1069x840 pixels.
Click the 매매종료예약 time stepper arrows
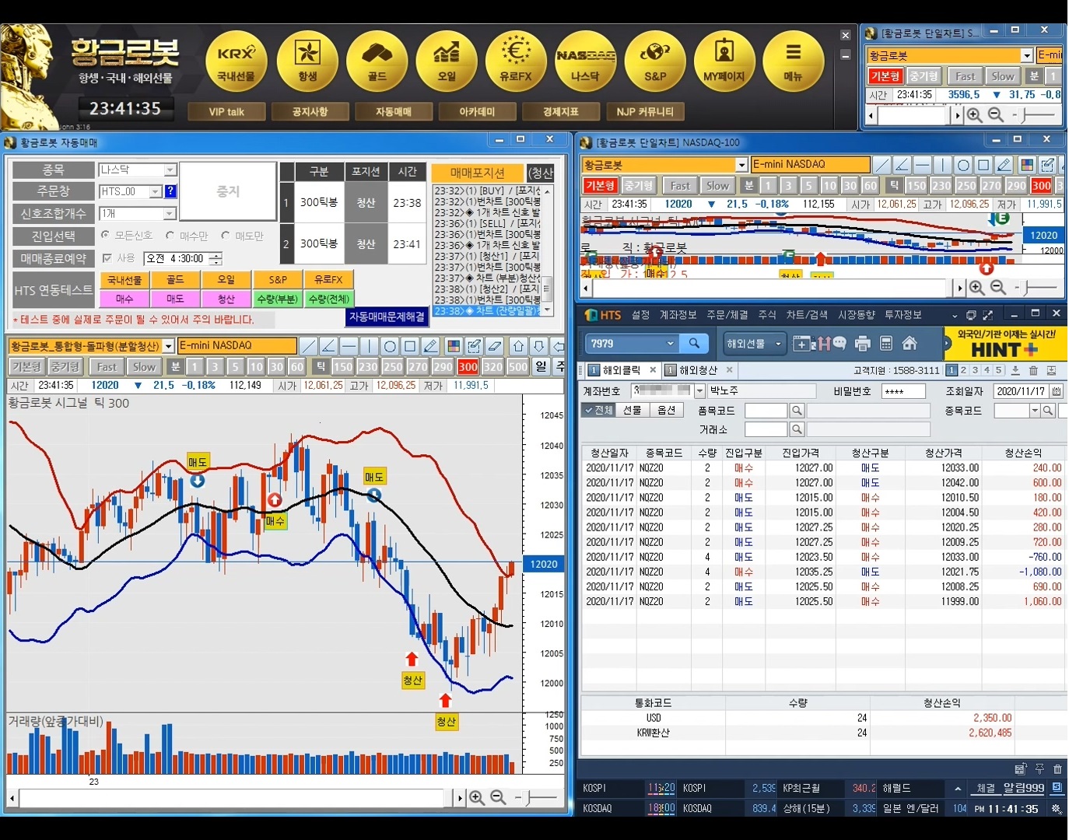(216, 258)
